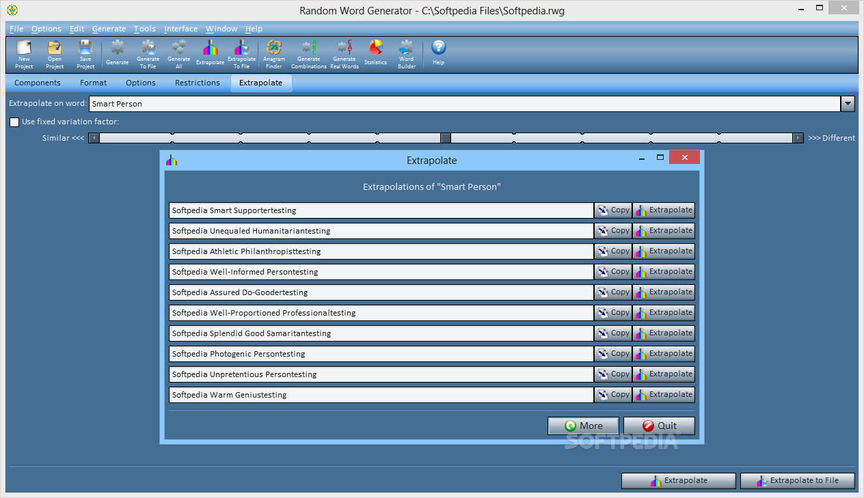Copy "Softpedia Well-Informed Persontesting" result
This screenshot has width=864, height=498.
pos(613,272)
